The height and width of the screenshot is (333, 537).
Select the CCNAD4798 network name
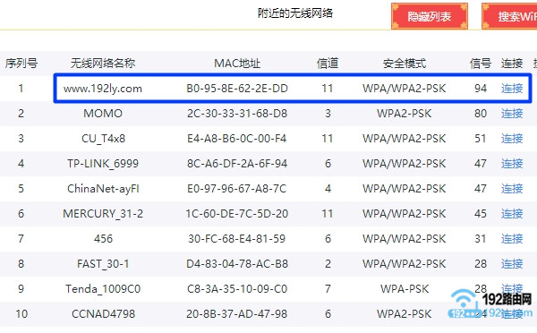coord(103,314)
